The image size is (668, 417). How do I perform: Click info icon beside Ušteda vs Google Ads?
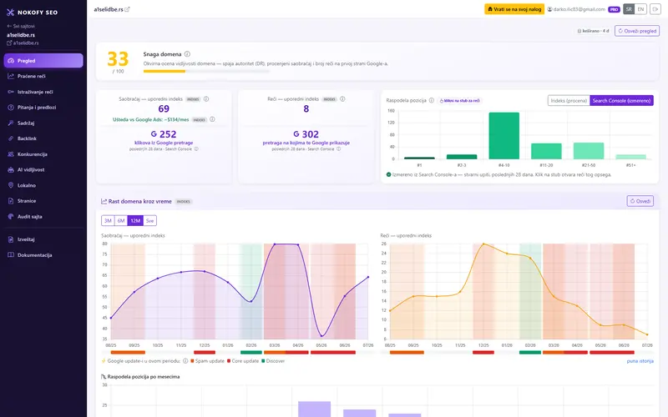click(x=212, y=119)
